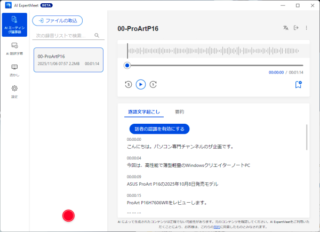Open AI meeting minutes in sidebar
The image size is (320, 232).
click(x=14, y=25)
